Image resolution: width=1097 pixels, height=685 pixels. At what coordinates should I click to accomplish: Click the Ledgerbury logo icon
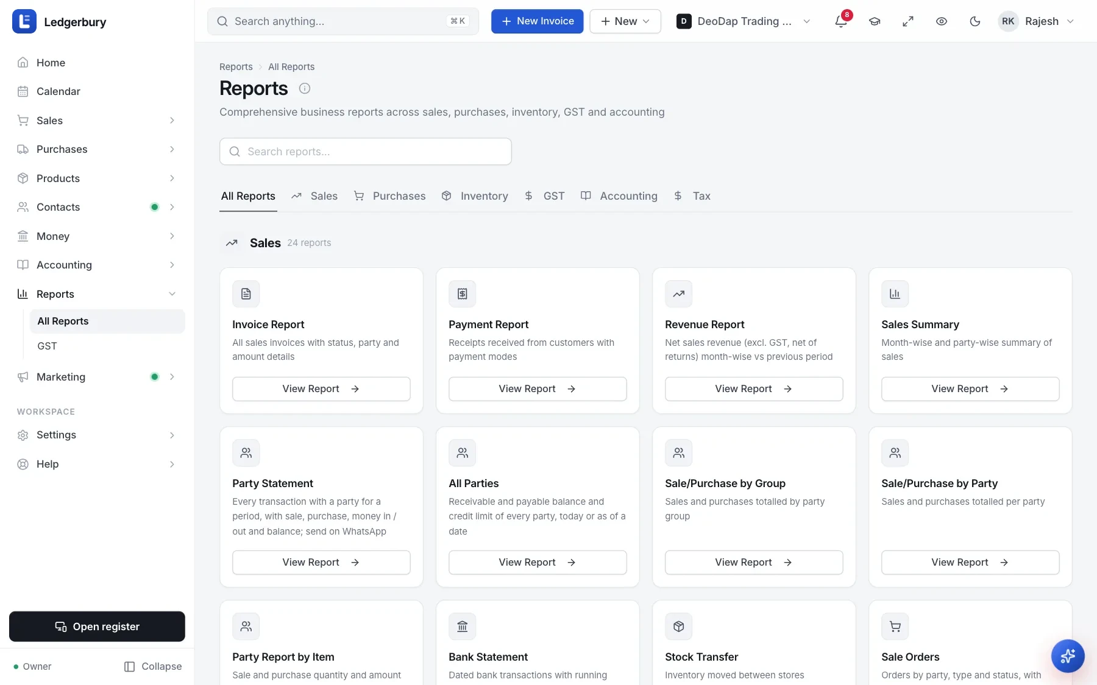coord(24,22)
